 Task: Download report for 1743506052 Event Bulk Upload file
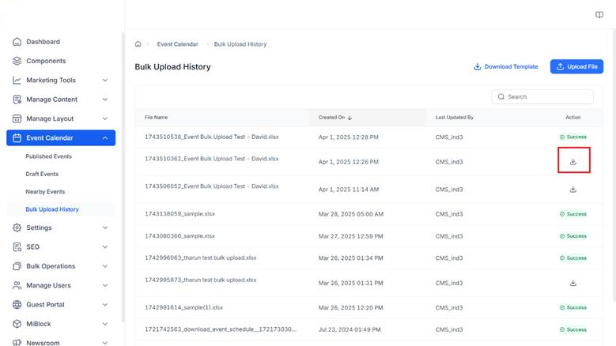click(x=573, y=190)
